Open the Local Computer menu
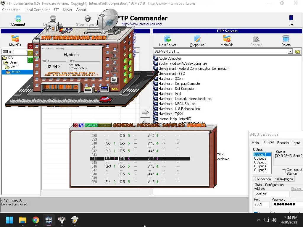This screenshot has height=227, width=303. point(37,10)
